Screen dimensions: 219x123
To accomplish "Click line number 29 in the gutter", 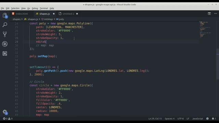I will (x=16, y=42).
